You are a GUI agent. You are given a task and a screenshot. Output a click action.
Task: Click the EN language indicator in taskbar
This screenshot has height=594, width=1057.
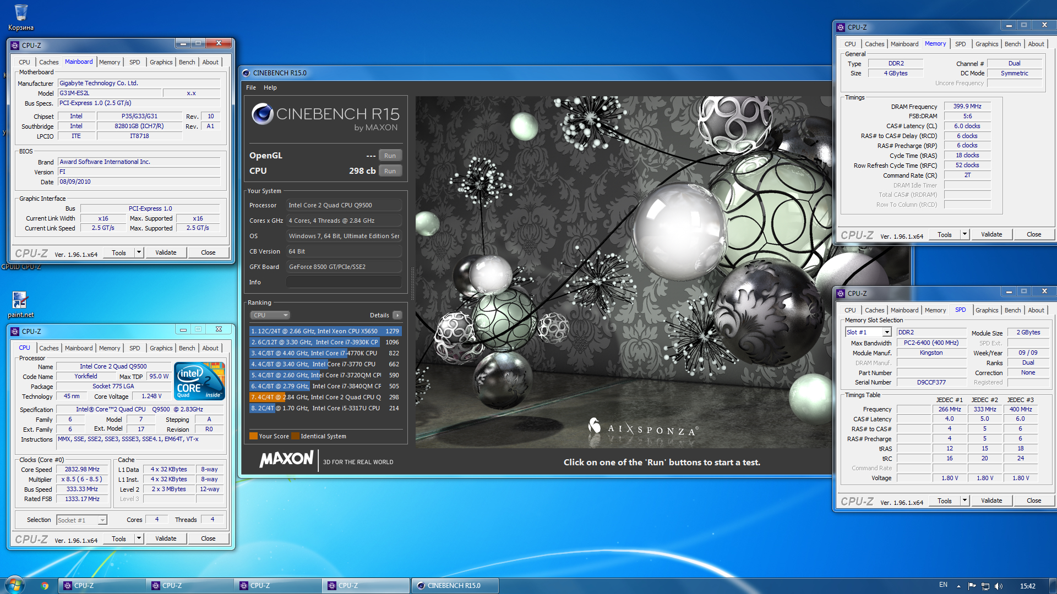coord(943,585)
